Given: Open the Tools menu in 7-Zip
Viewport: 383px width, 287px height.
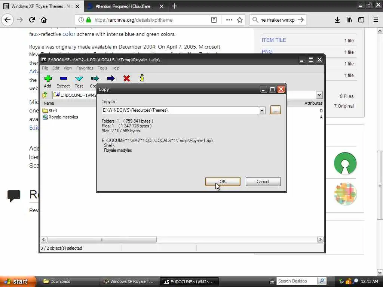Looking at the screenshot, I should pos(102,68).
